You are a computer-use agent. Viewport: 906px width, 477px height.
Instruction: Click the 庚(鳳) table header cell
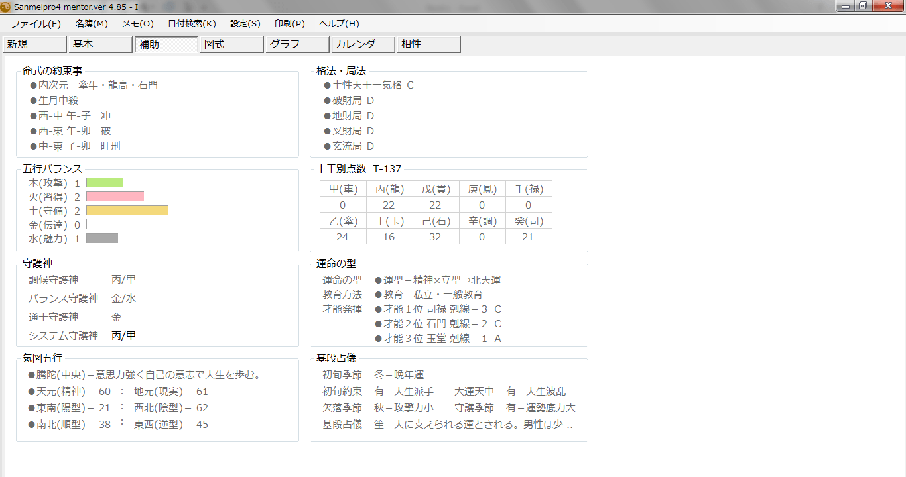click(482, 189)
